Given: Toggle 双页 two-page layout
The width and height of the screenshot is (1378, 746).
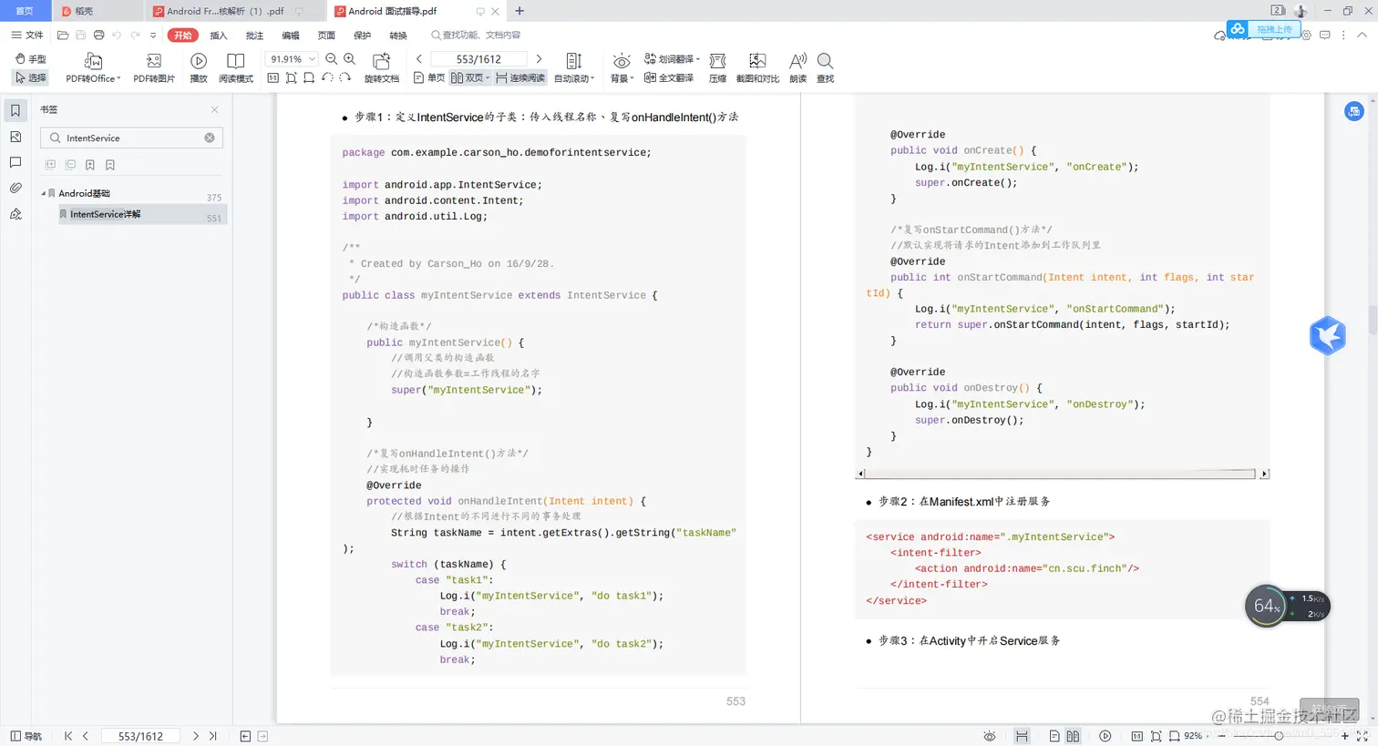Looking at the screenshot, I should point(470,78).
